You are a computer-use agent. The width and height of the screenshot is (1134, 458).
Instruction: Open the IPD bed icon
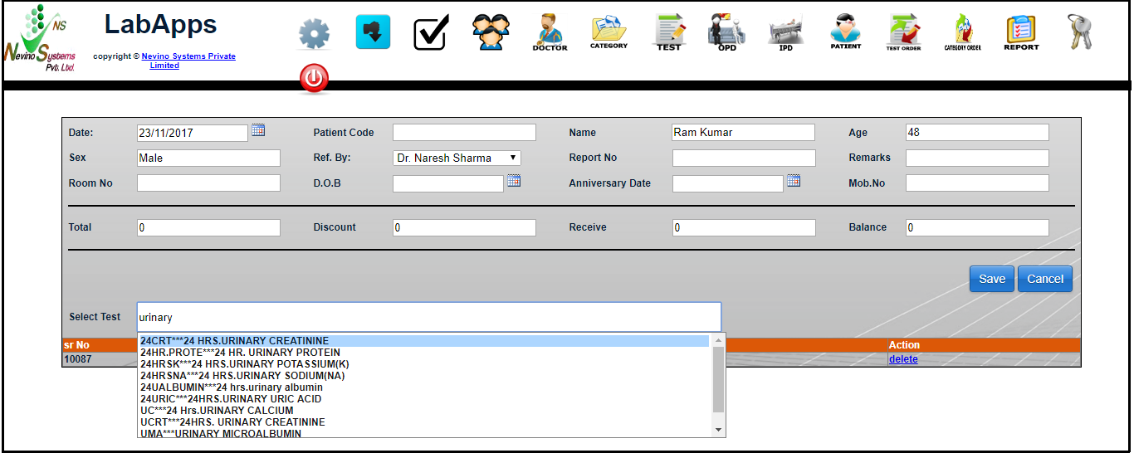(785, 32)
